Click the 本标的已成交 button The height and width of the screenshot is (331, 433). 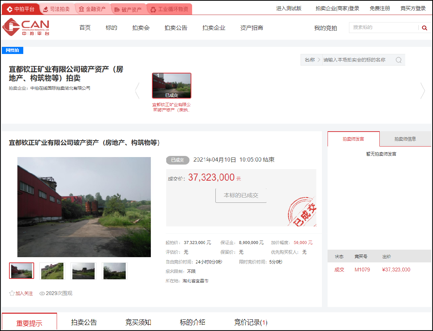pyautogui.click(x=241, y=195)
